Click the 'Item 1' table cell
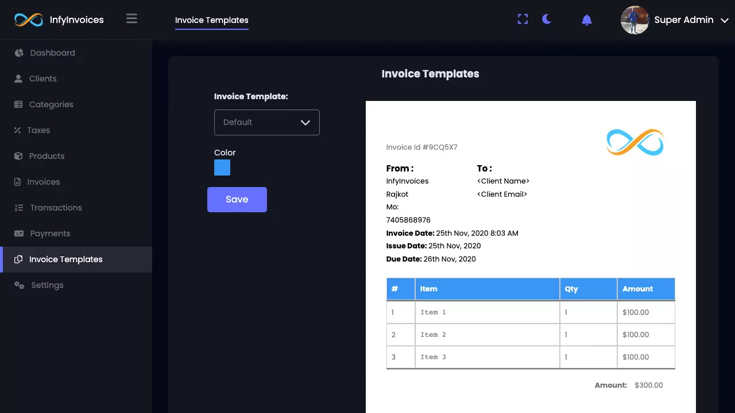This screenshot has height=413, width=735. 488,313
